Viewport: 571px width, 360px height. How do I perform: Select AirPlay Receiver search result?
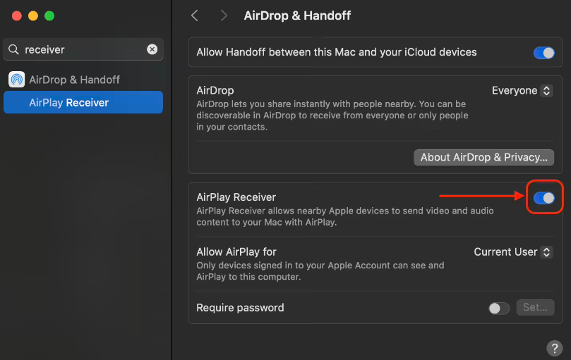pos(83,103)
